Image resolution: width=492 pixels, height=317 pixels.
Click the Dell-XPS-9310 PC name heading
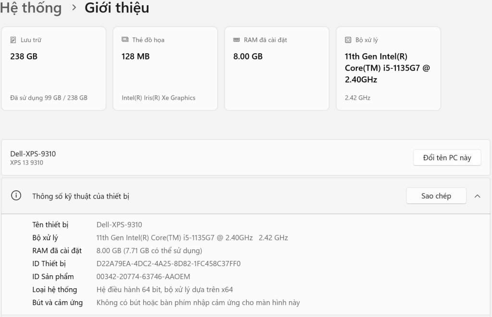click(x=33, y=154)
